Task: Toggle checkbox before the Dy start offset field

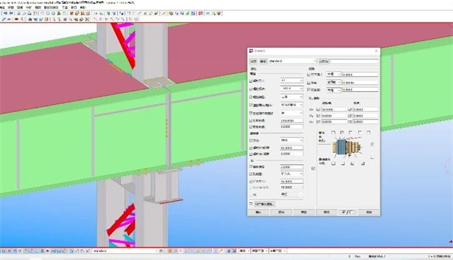Action: 318,115
